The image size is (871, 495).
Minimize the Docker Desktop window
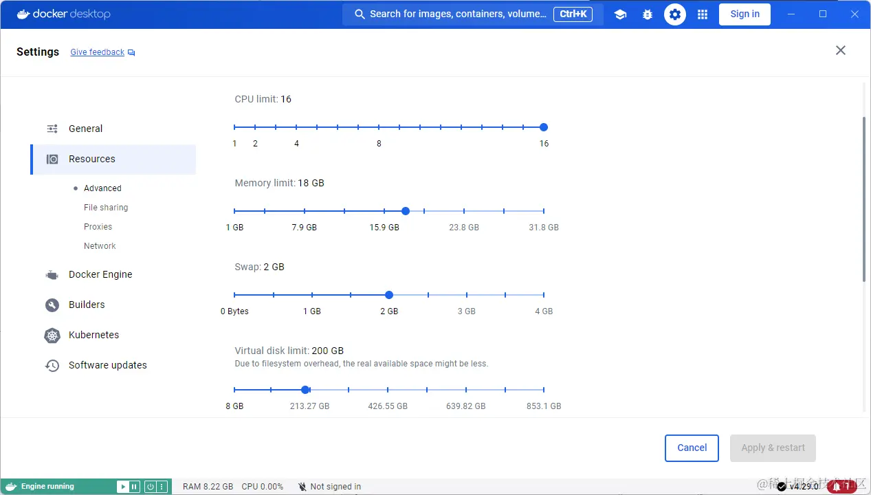click(791, 14)
